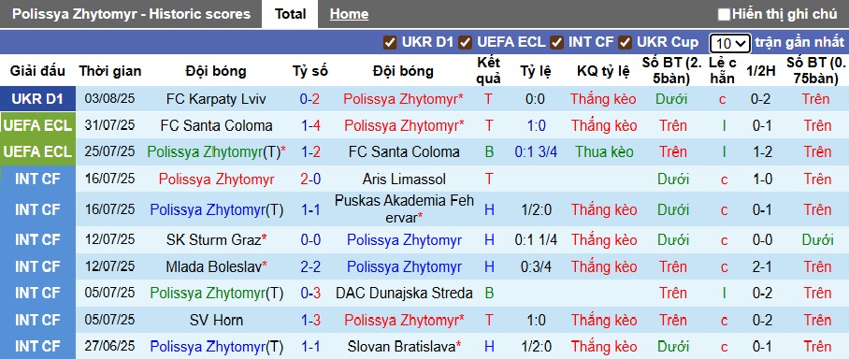This screenshot has width=849, height=359.
Task: Toggle the UKR D1 checkbox
Action: [389, 43]
